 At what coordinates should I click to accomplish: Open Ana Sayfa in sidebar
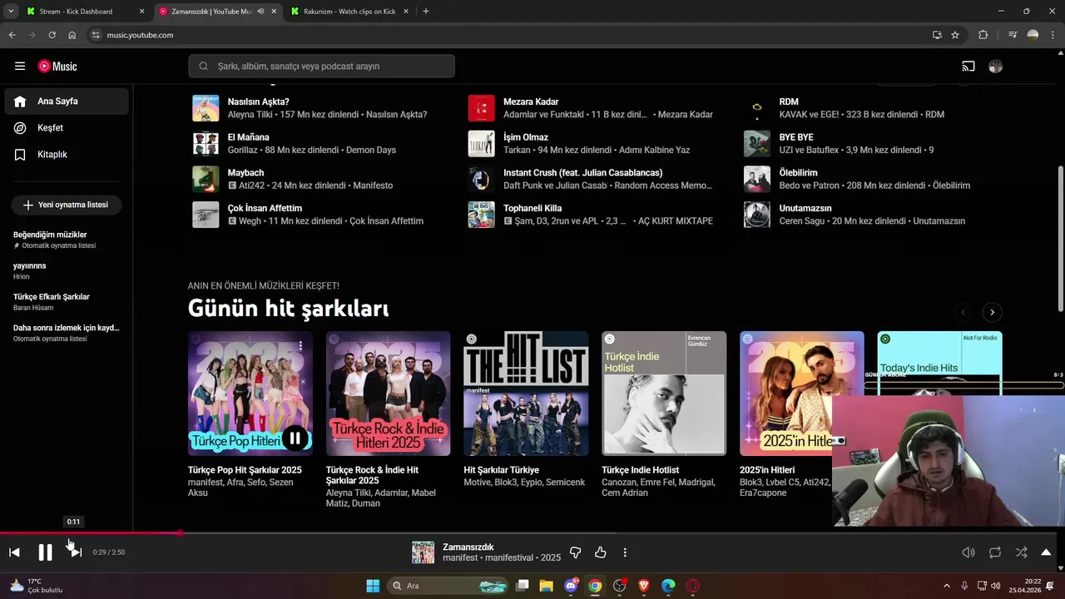click(67, 101)
